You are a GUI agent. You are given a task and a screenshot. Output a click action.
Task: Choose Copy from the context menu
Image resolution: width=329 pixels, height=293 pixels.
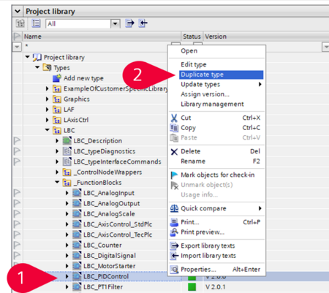point(188,128)
